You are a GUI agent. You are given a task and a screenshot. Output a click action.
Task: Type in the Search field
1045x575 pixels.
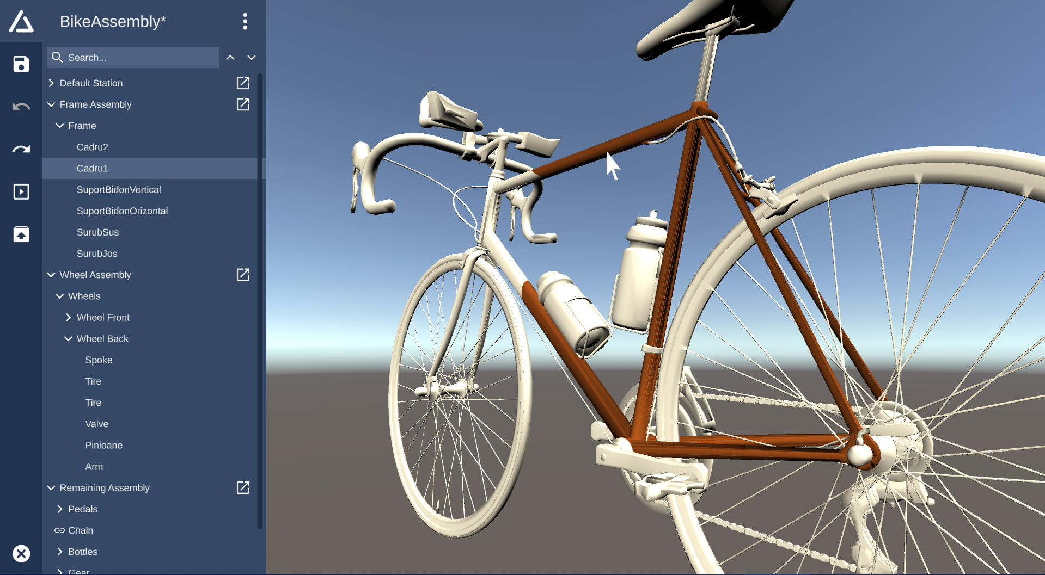(x=133, y=57)
